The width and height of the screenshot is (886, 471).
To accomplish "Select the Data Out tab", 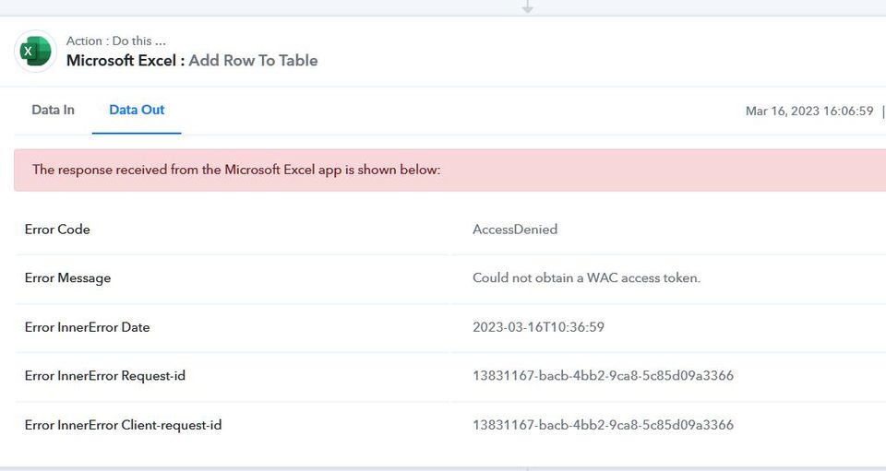I will pyautogui.click(x=137, y=110).
